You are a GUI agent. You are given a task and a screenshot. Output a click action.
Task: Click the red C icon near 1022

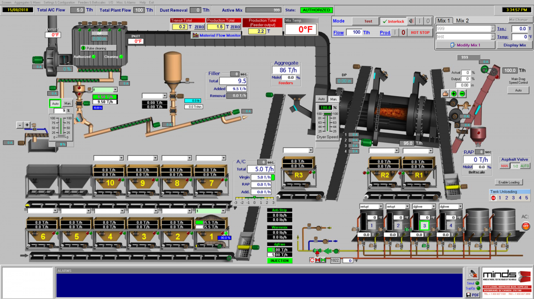(x=312, y=260)
